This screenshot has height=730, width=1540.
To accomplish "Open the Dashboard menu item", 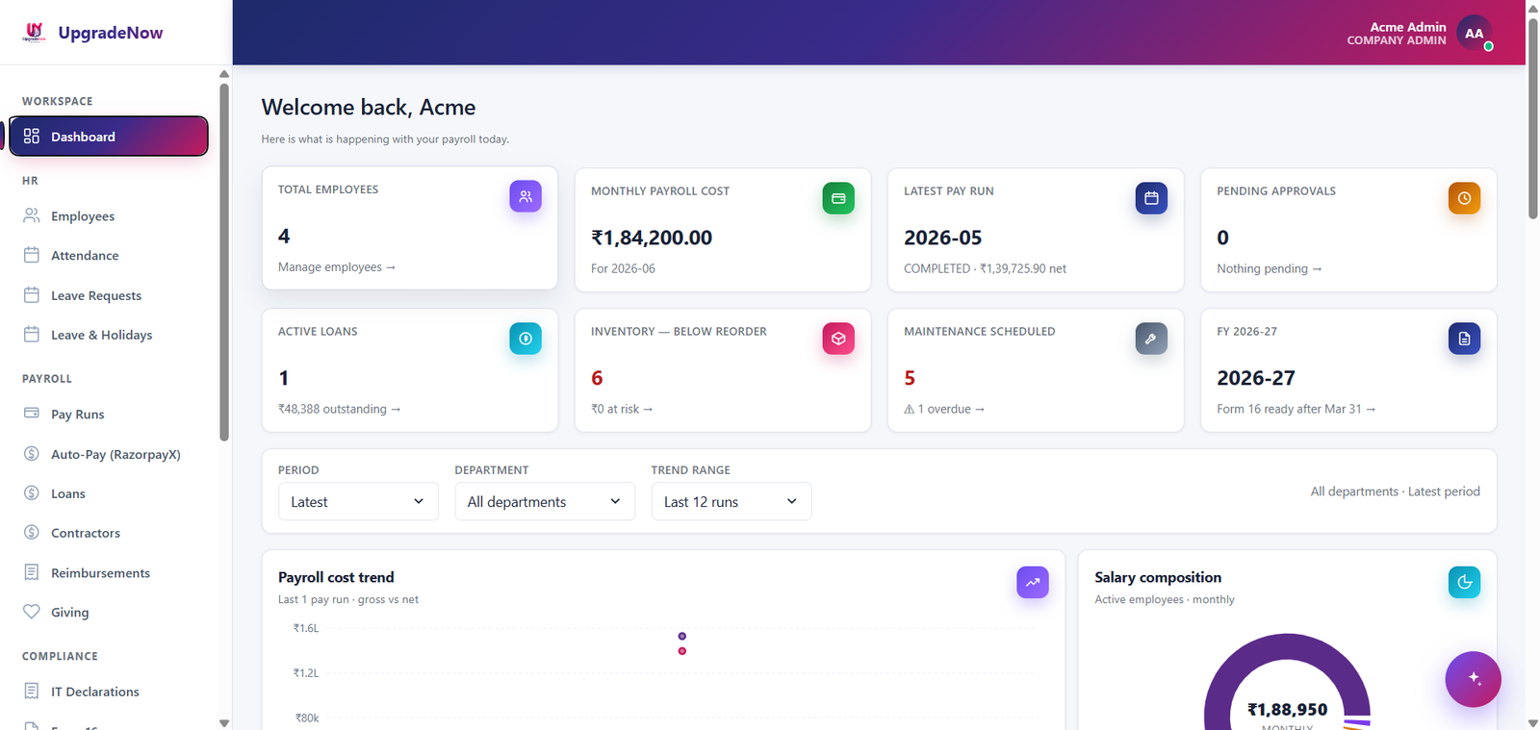I will (109, 137).
